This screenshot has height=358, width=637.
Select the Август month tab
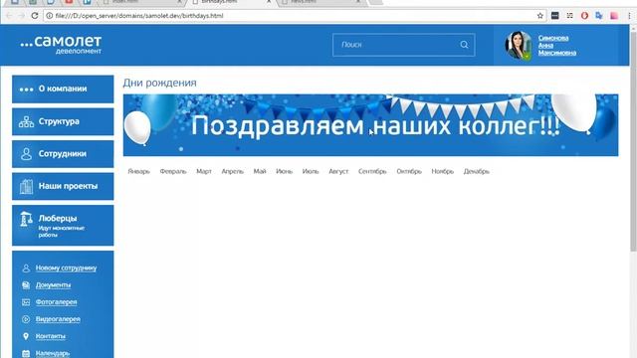[338, 171]
